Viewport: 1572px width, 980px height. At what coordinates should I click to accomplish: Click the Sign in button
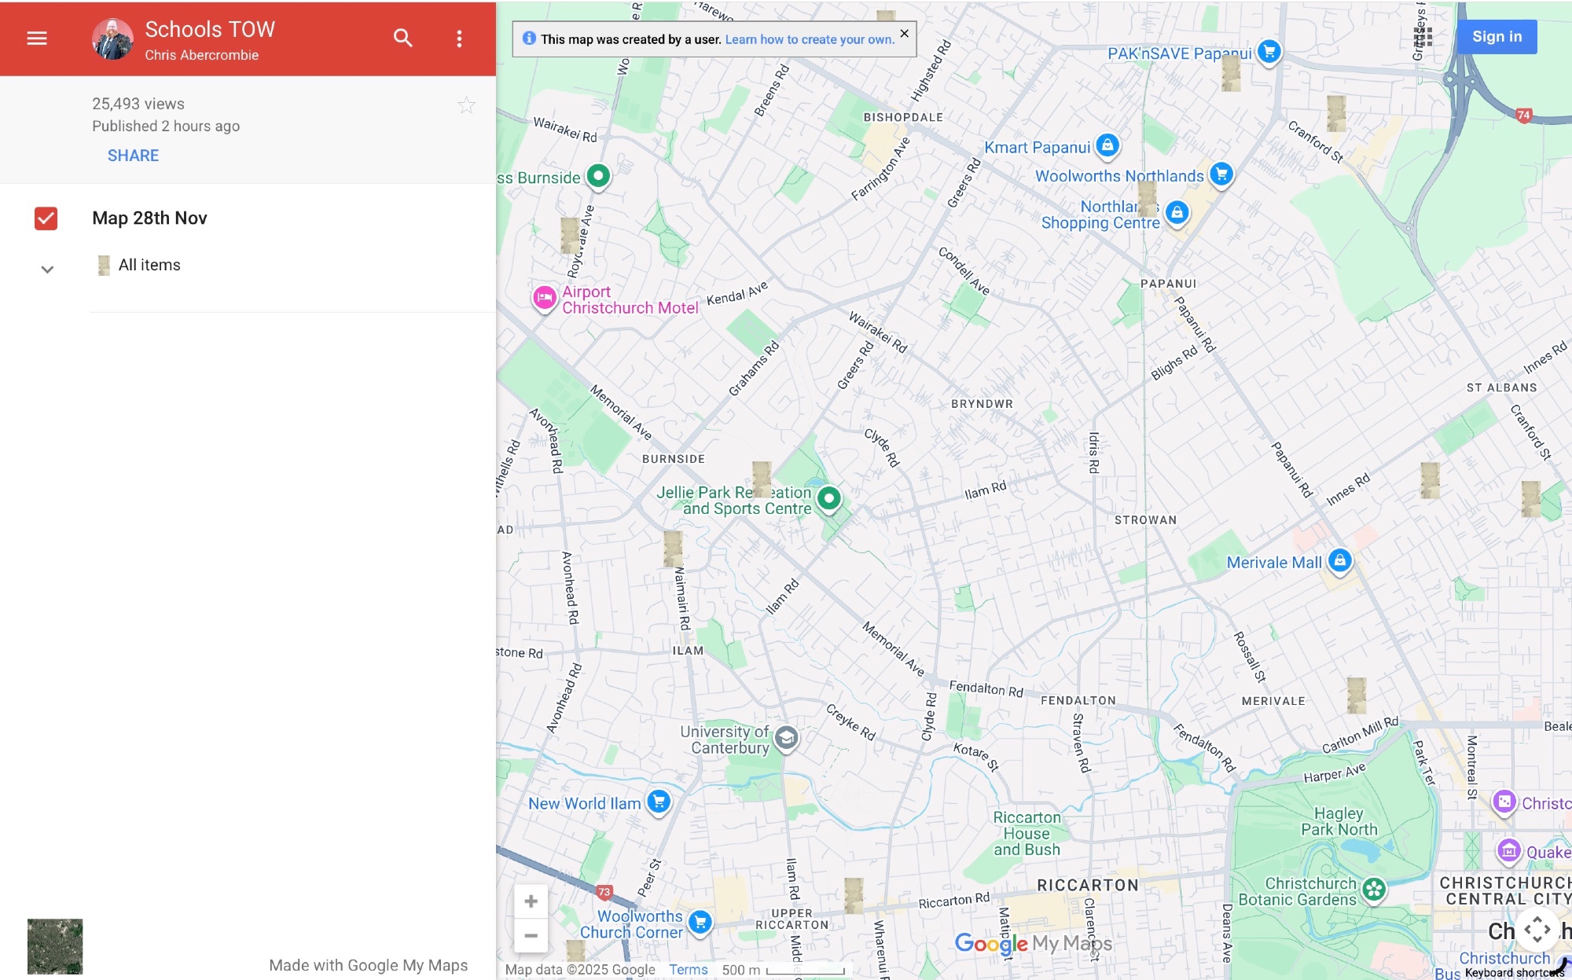coord(1496,37)
